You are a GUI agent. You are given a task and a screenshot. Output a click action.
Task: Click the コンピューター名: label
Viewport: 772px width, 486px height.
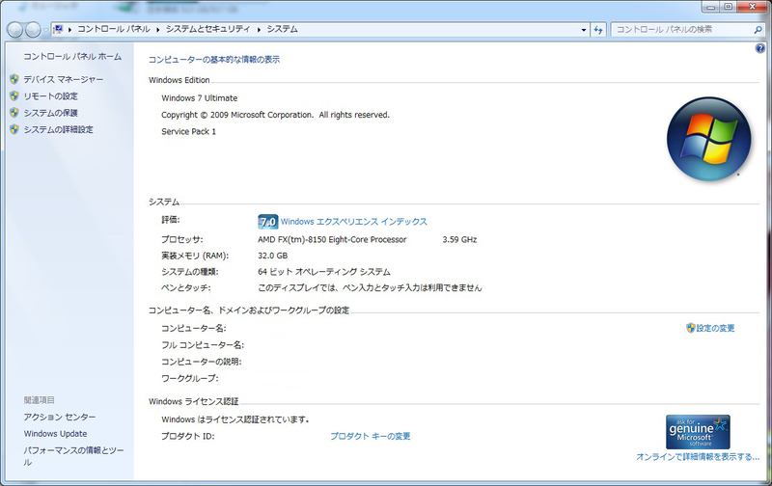tap(194, 328)
